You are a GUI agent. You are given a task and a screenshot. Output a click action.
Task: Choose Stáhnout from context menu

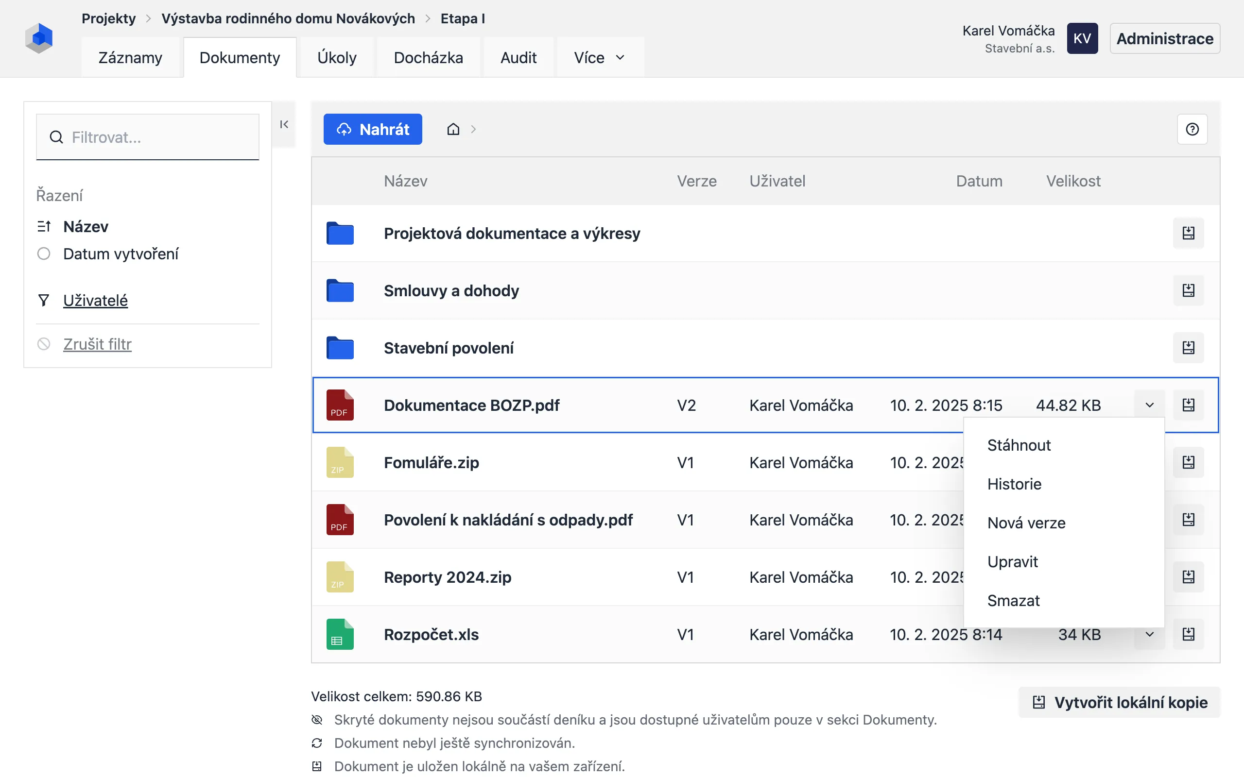pyautogui.click(x=1064, y=445)
